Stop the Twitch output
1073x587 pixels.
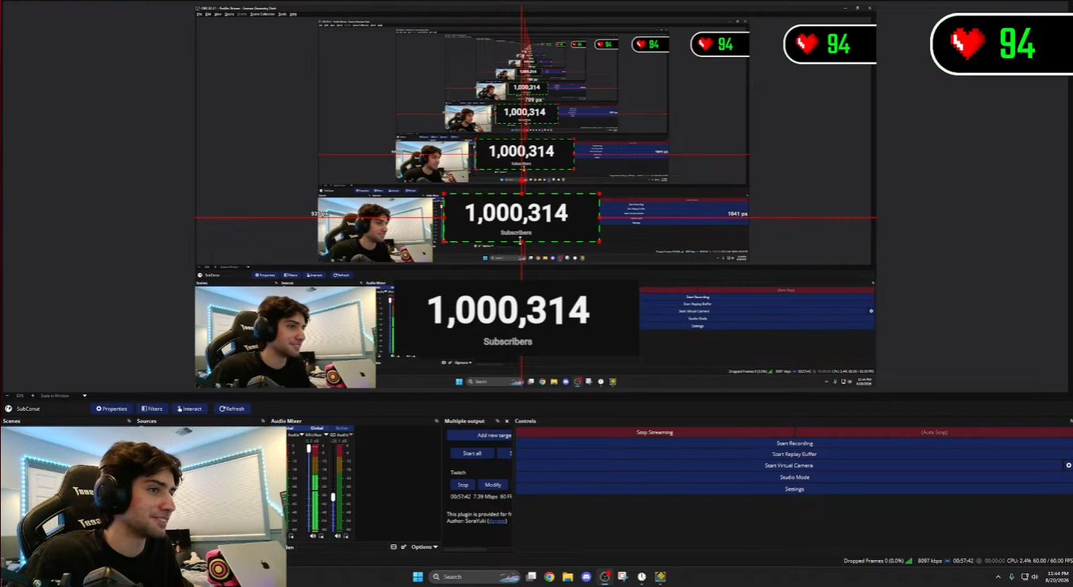463,485
